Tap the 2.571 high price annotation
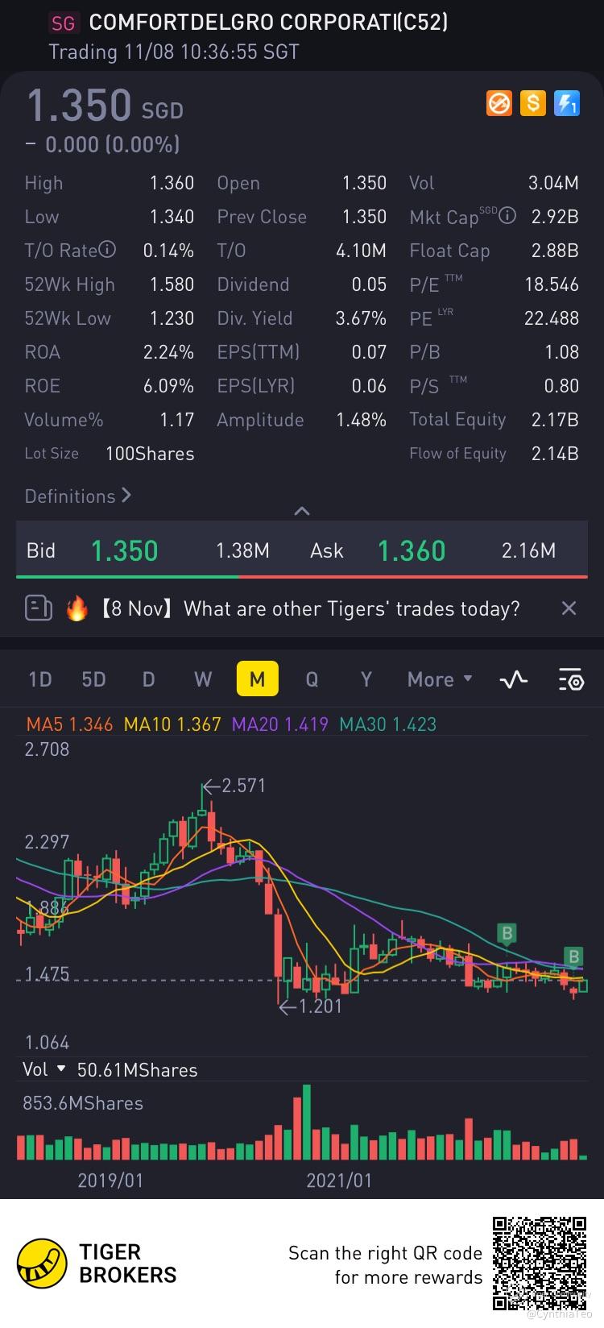 (x=234, y=786)
